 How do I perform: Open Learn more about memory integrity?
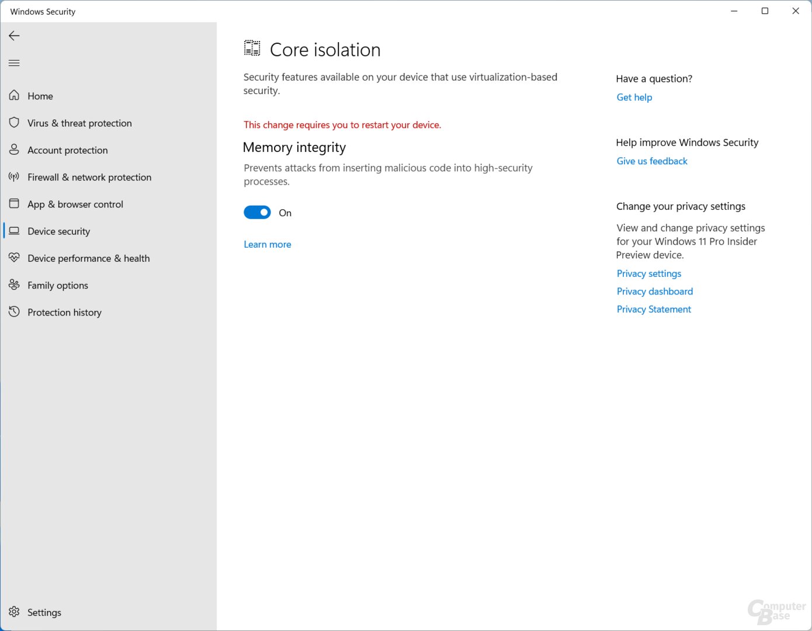point(267,244)
